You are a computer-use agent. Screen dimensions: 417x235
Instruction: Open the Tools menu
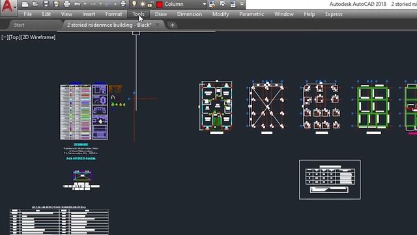[138, 14]
